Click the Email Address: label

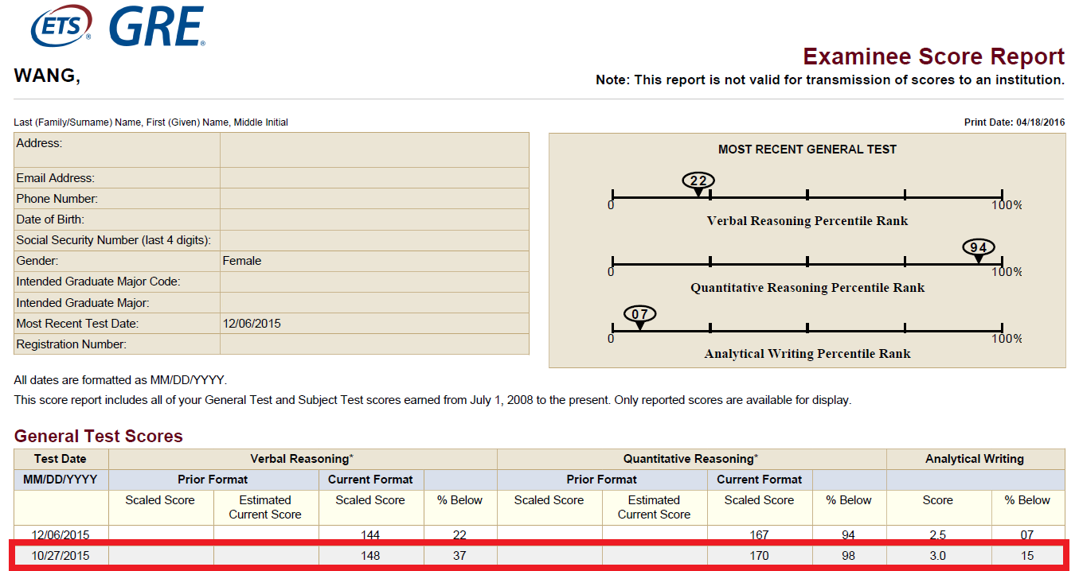(x=55, y=178)
